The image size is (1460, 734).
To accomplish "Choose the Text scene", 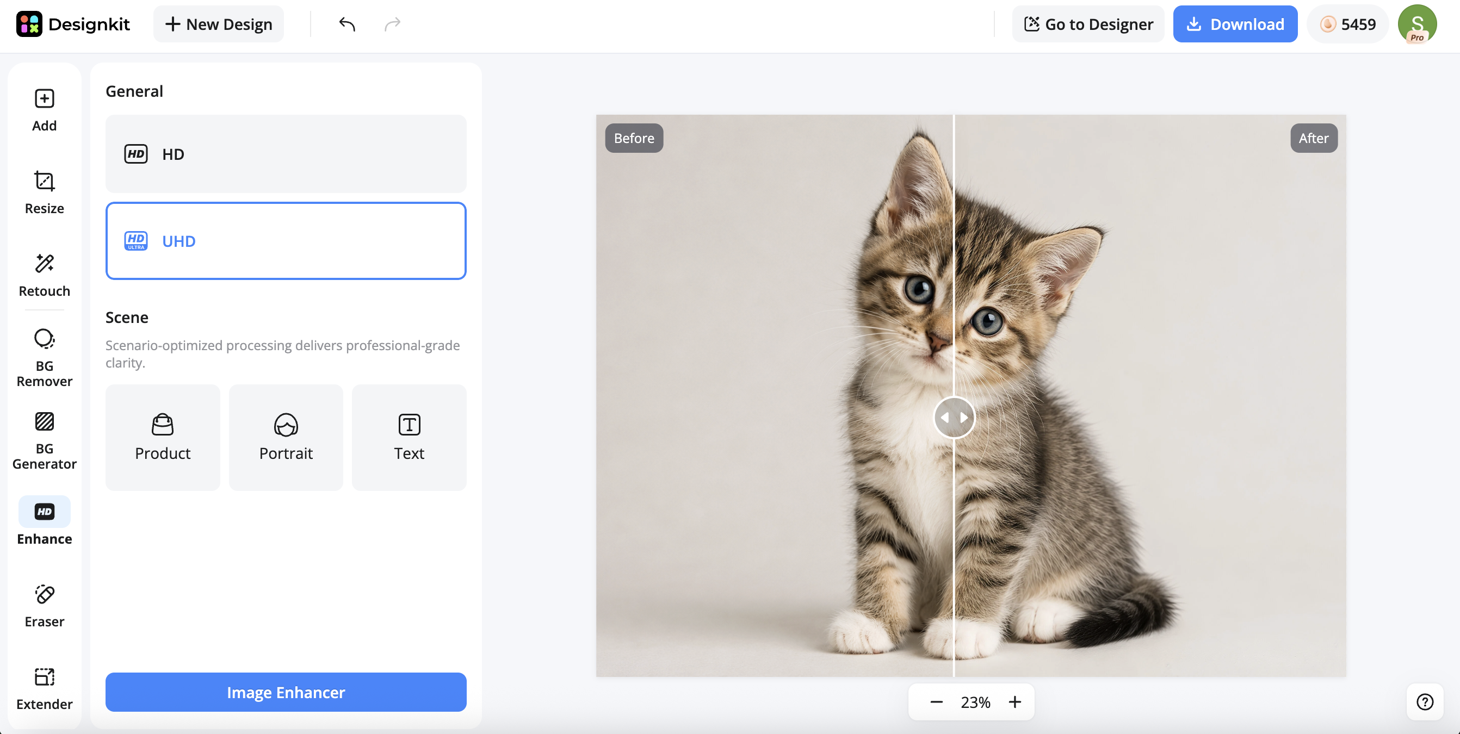I will click(409, 437).
